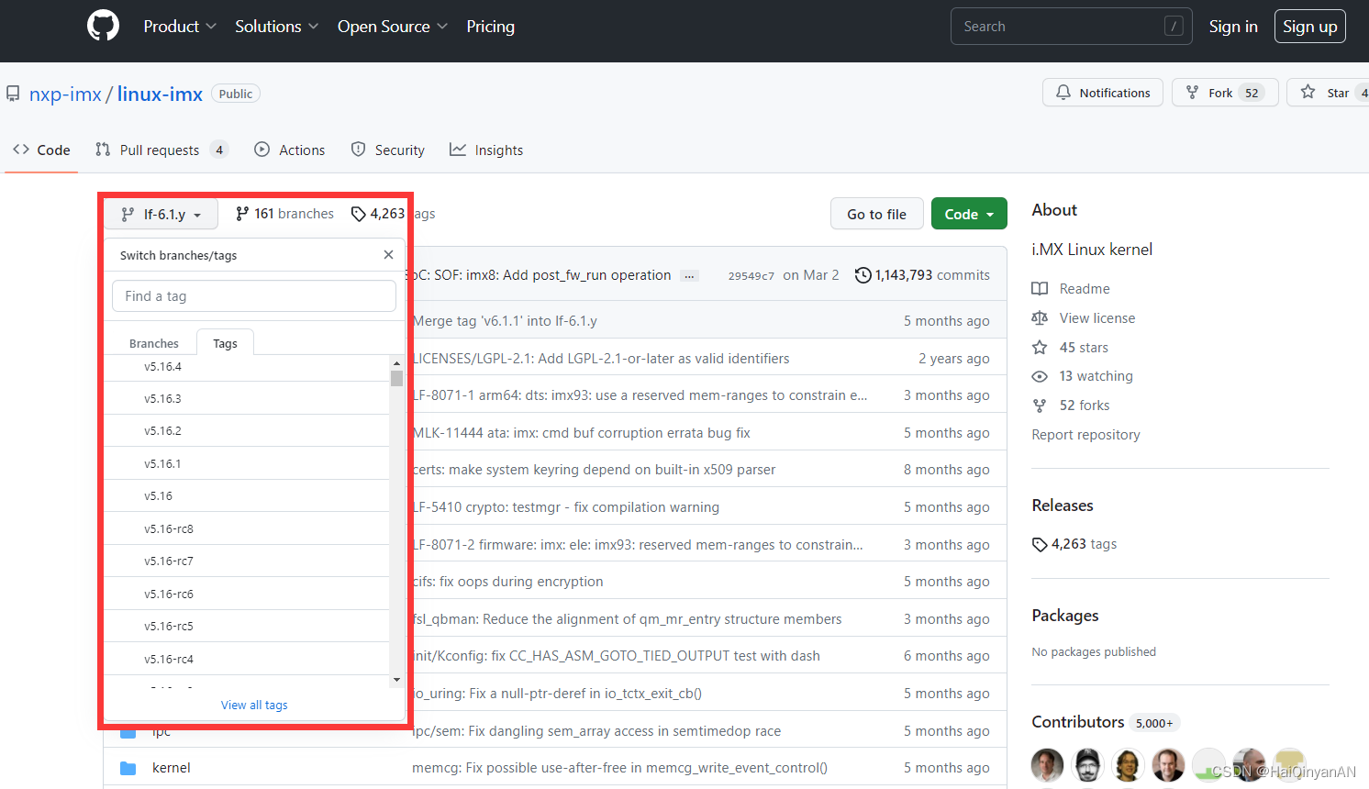The image size is (1369, 789).
Task: Click the Sign in link
Action: [1232, 27]
